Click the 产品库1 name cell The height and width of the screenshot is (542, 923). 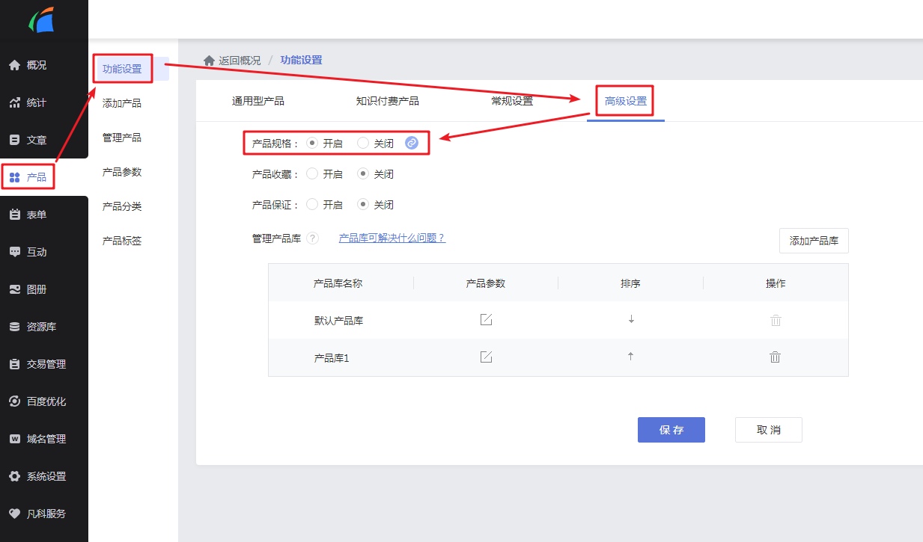(x=332, y=358)
